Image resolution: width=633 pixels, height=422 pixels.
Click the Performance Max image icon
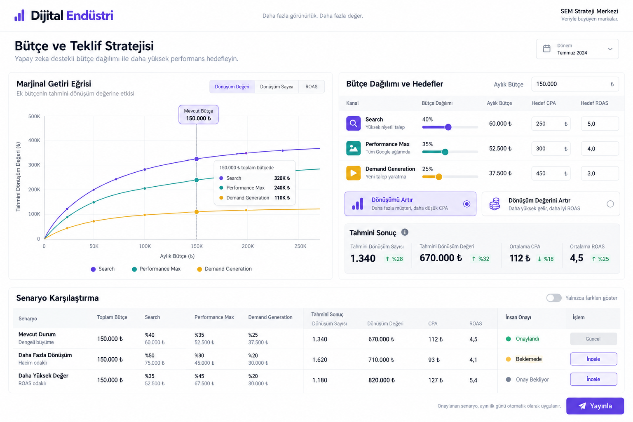pos(353,148)
